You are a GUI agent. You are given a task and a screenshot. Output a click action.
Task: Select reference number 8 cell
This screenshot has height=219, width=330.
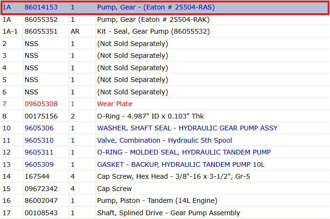tap(4, 116)
